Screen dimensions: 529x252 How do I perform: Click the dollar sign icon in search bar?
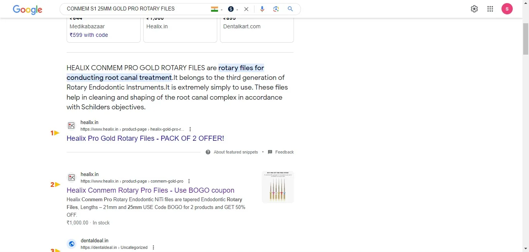[x=231, y=9]
